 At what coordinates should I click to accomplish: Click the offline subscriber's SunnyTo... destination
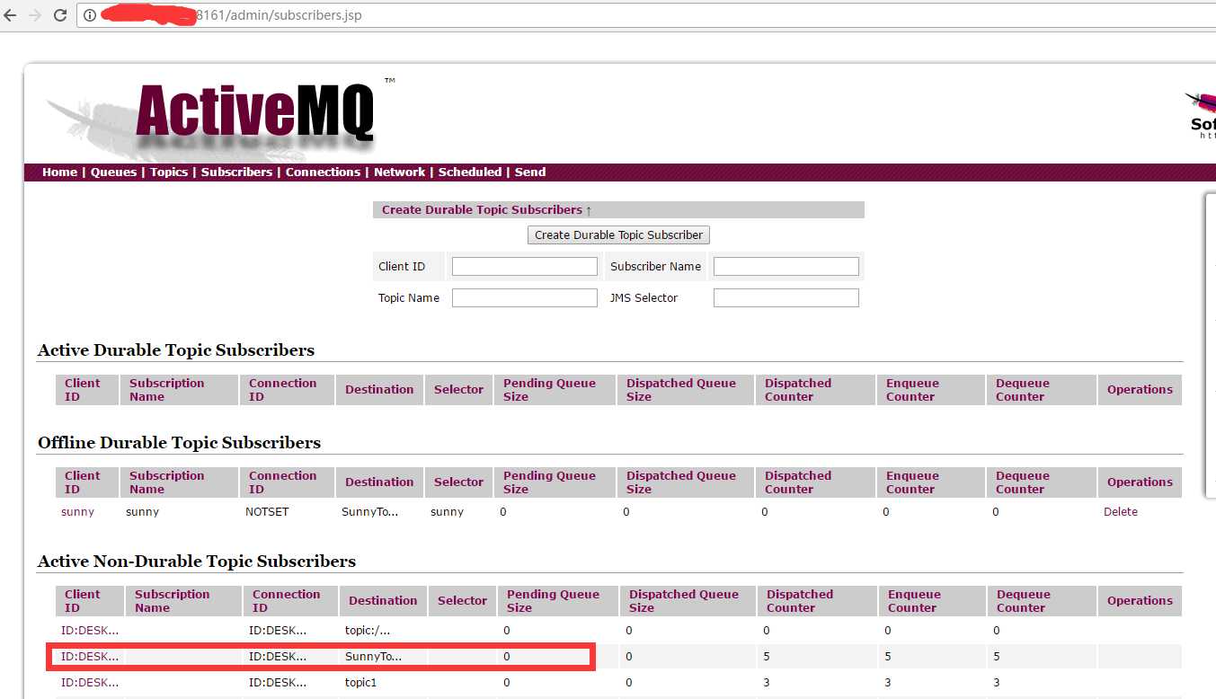(x=369, y=512)
